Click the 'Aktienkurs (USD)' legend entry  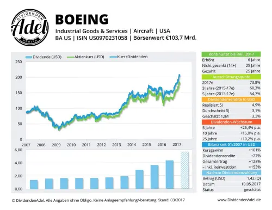(x=85, y=57)
